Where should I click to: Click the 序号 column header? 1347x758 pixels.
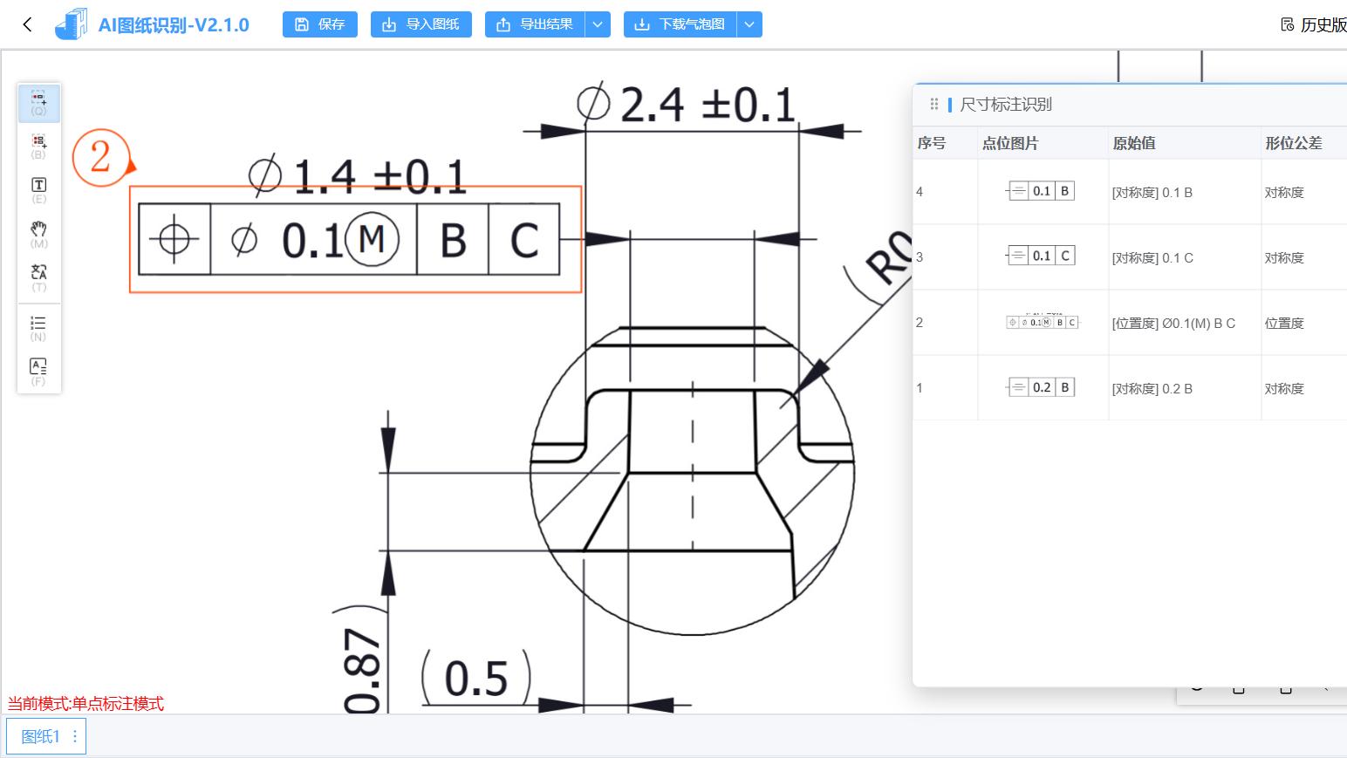[x=932, y=143]
